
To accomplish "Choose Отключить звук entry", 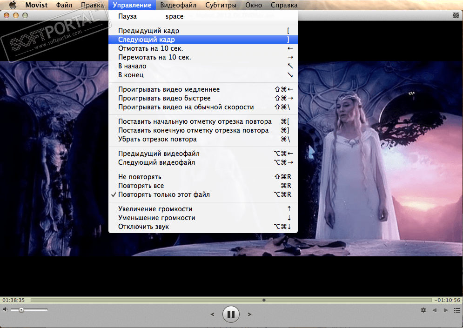I will [203, 227].
